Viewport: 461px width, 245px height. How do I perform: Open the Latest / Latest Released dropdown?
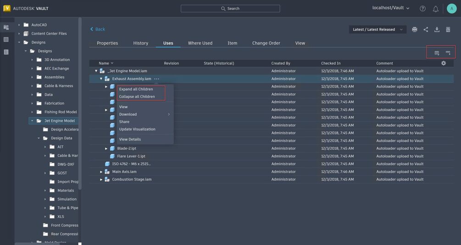(x=378, y=29)
